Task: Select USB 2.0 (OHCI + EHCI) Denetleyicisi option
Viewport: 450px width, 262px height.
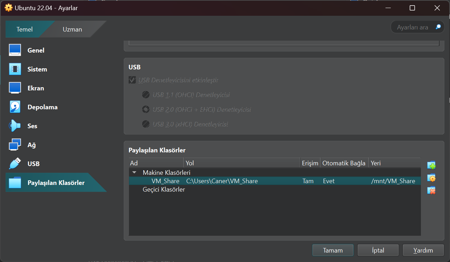Action: 145,110
